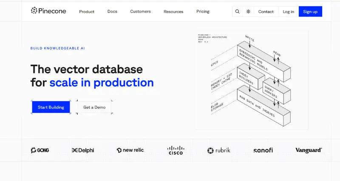Image resolution: width=340 pixels, height=181 pixels.
Task: Open the Customers navigation item
Action: coord(140,11)
